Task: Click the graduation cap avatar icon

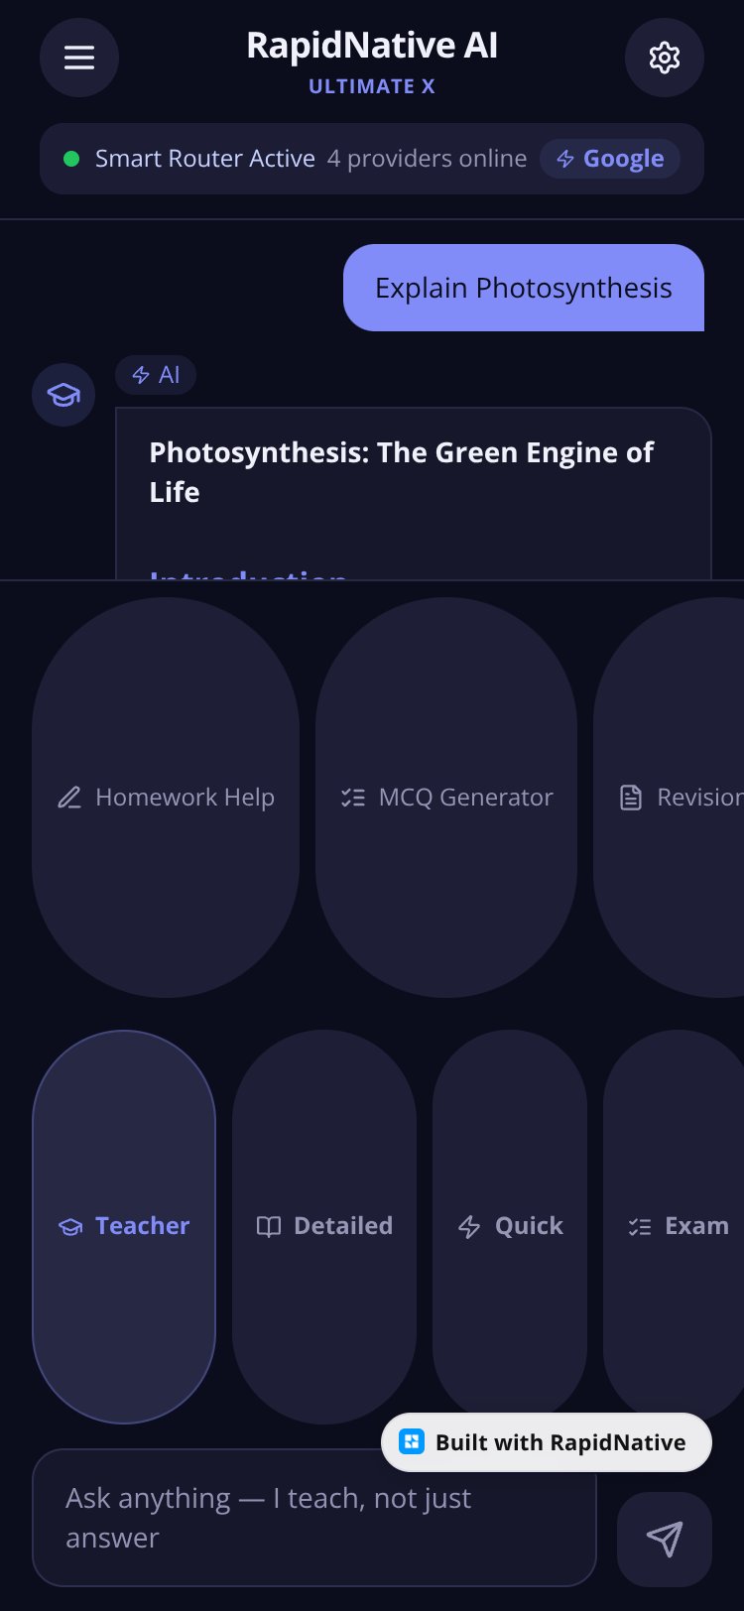Action: (x=63, y=395)
